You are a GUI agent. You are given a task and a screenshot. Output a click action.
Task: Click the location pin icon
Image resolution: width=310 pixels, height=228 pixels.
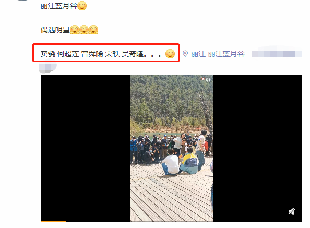coord(185,54)
